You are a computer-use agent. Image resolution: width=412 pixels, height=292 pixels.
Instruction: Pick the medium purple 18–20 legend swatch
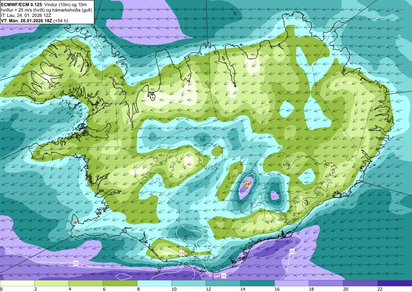[326, 283]
